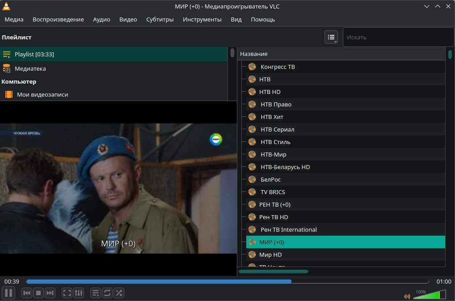The image size is (455, 301).
Task: Skip to next media item
Action: (50, 293)
